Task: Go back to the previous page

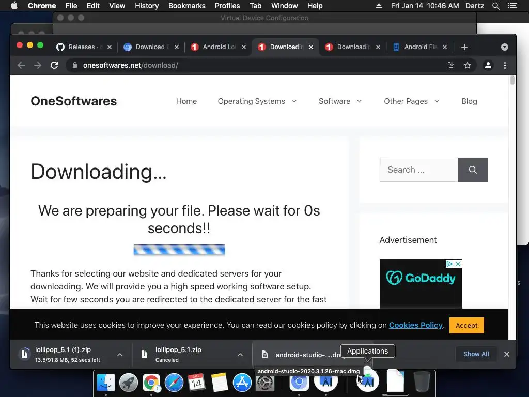Action: 21,65
